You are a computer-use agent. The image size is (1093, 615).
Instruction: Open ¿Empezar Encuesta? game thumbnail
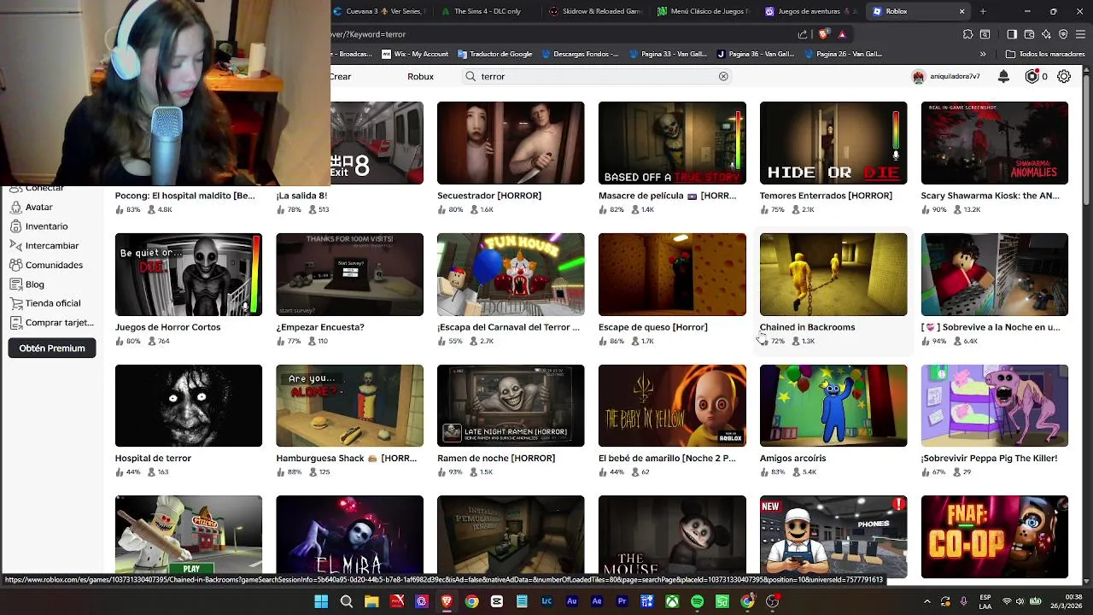[349, 274]
